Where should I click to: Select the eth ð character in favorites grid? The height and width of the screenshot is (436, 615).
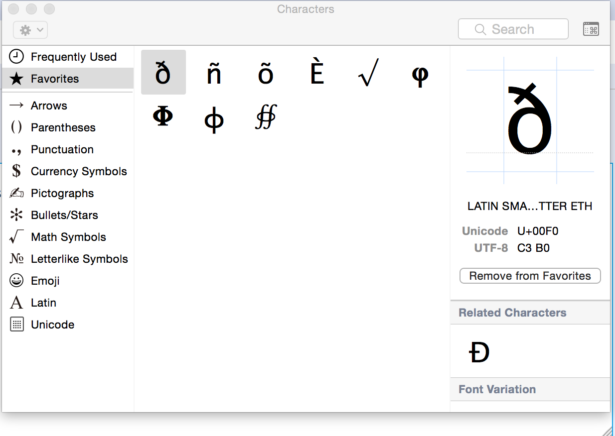point(163,72)
